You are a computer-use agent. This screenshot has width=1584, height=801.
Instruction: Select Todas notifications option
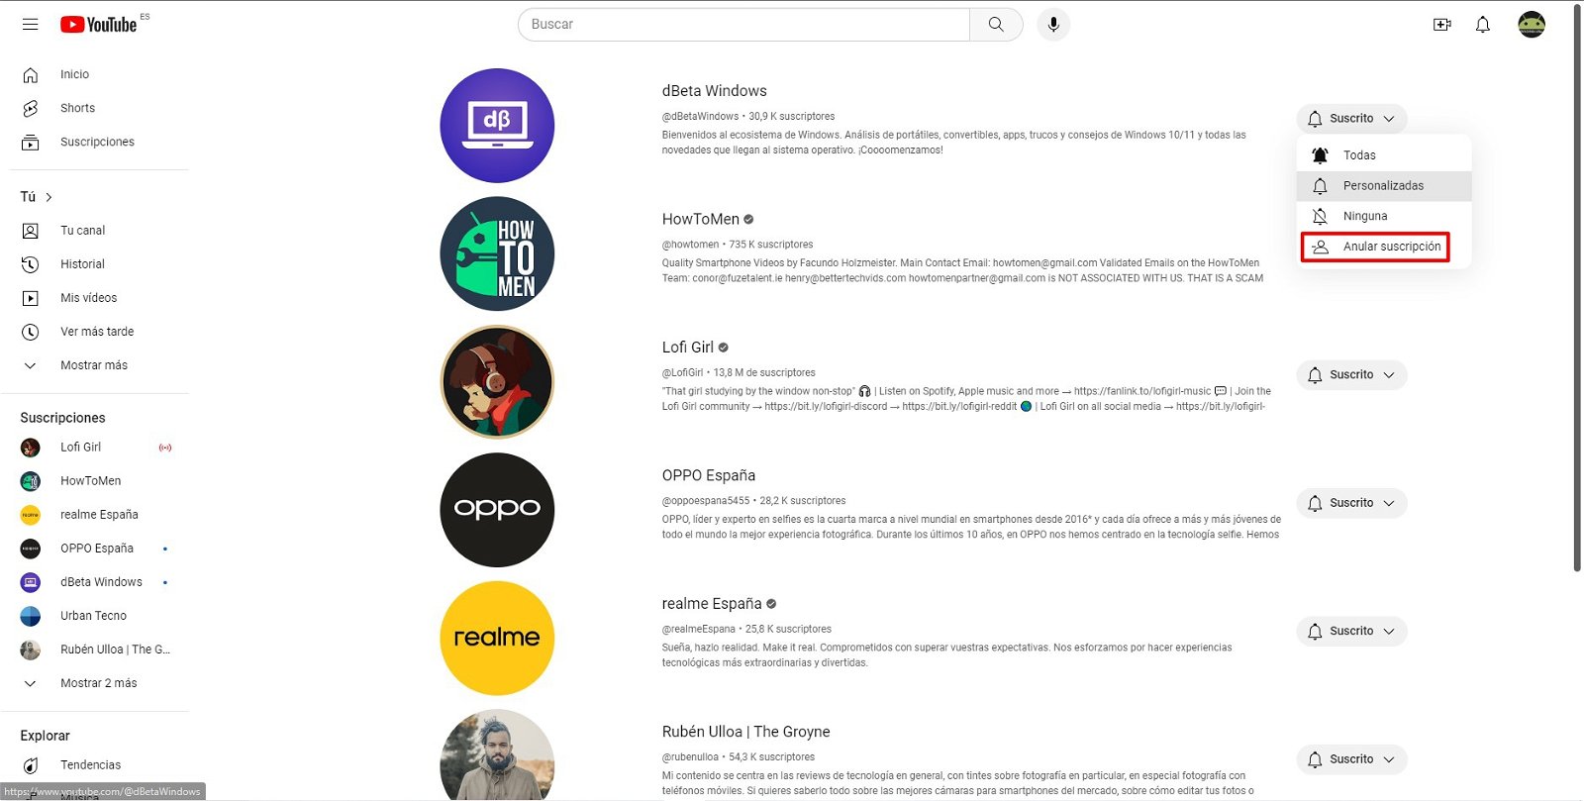[x=1384, y=155]
